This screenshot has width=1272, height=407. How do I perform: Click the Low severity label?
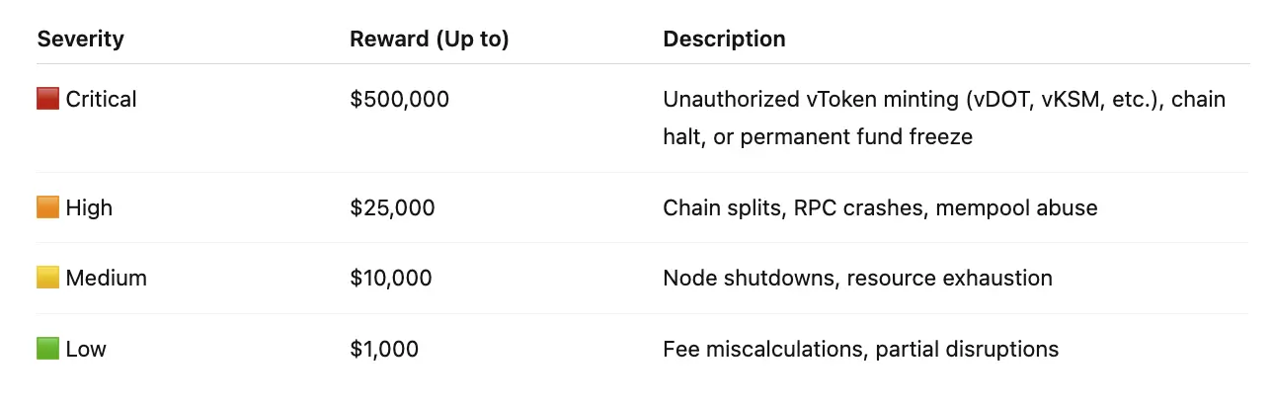(x=86, y=349)
